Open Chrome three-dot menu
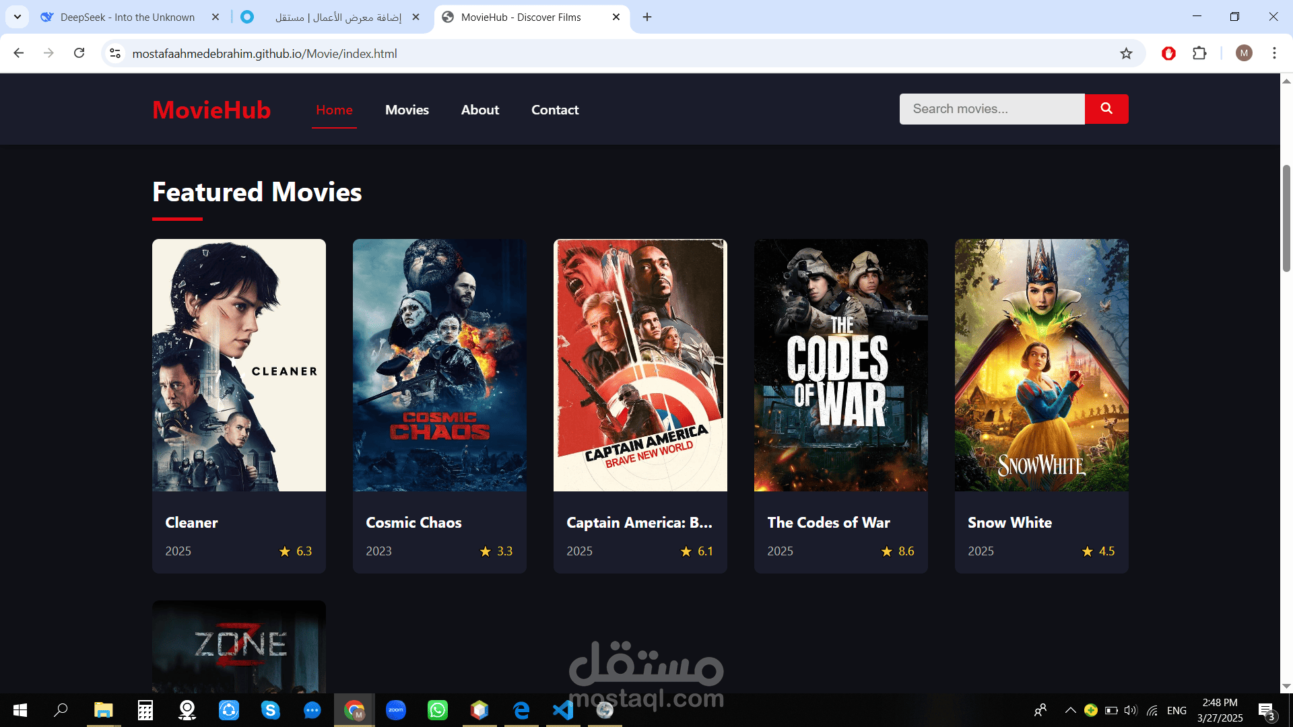This screenshot has height=727, width=1293. point(1274,53)
